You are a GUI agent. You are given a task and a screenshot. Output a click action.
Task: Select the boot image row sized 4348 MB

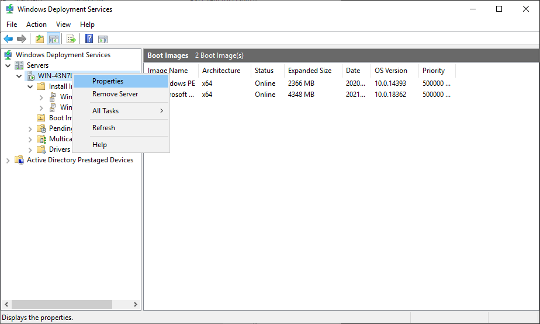[x=300, y=95]
